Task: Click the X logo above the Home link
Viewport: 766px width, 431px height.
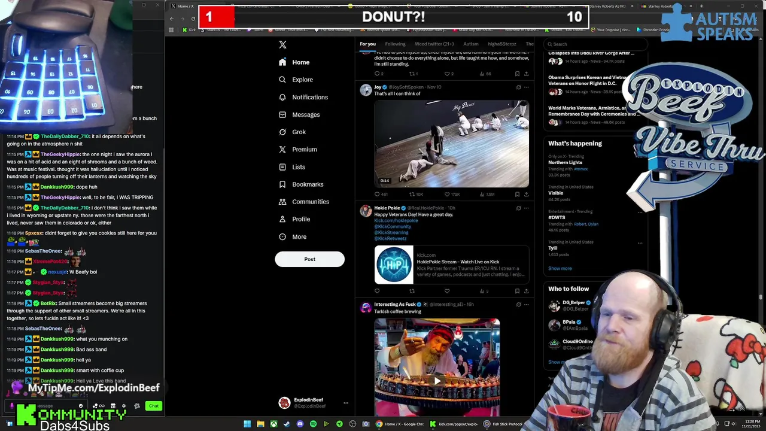Action: pyautogui.click(x=282, y=45)
